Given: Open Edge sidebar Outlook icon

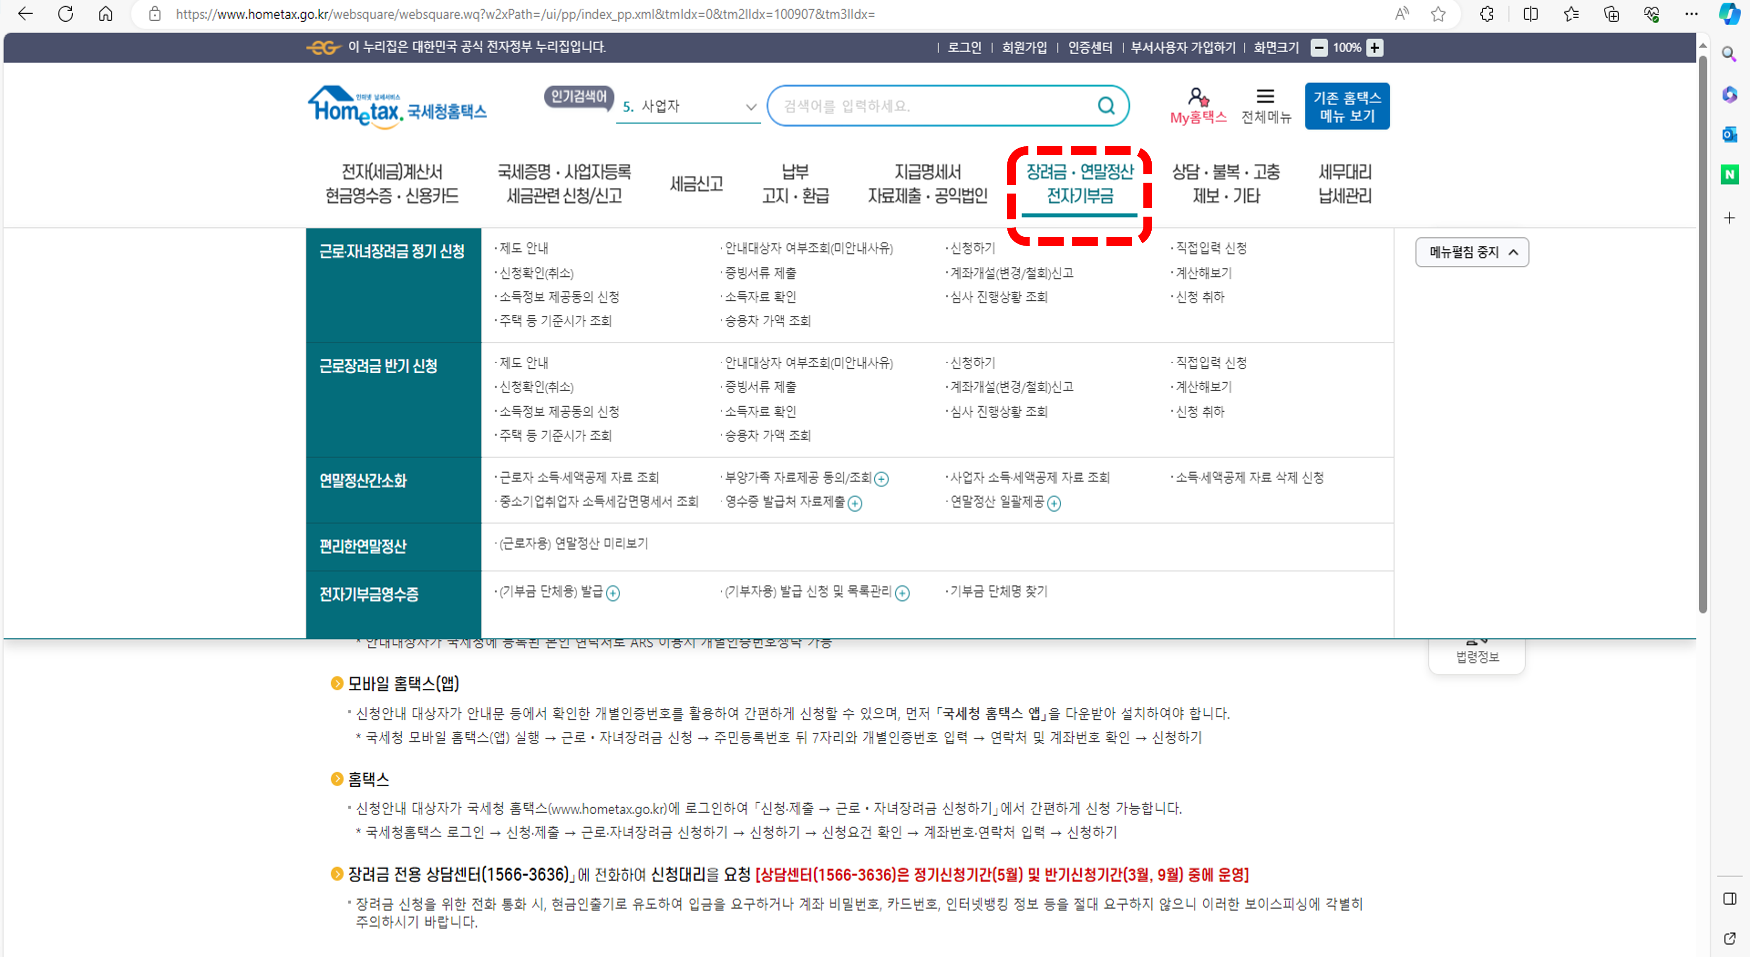Looking at the screenshot, I should [x=1729, y=134].
